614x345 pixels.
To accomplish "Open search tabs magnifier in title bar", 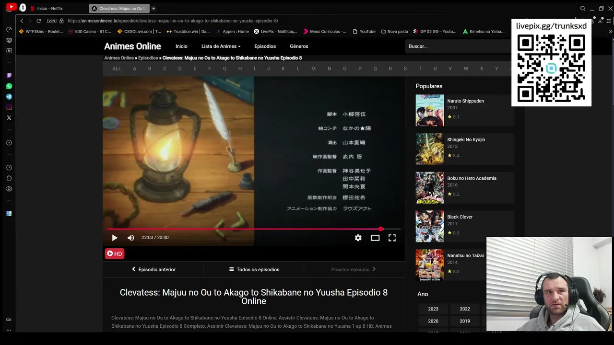I will tap(583, 8).
